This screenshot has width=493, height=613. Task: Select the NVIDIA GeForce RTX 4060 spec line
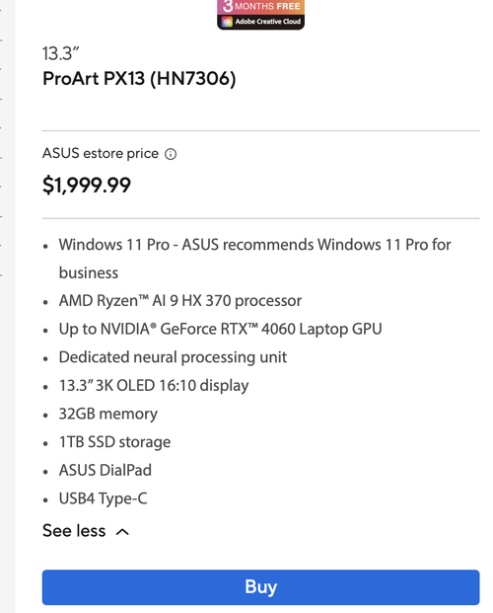[220, 329]
